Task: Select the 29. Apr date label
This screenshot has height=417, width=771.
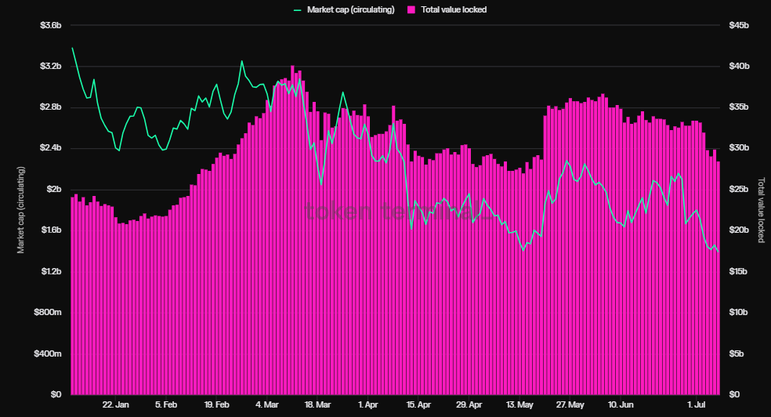Action: 469,404
